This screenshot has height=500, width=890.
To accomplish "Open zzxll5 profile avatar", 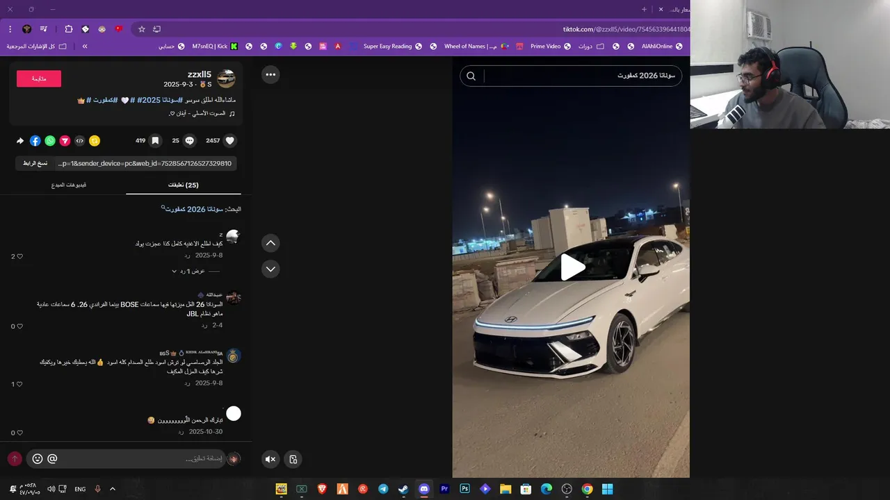I will [226, 79].
